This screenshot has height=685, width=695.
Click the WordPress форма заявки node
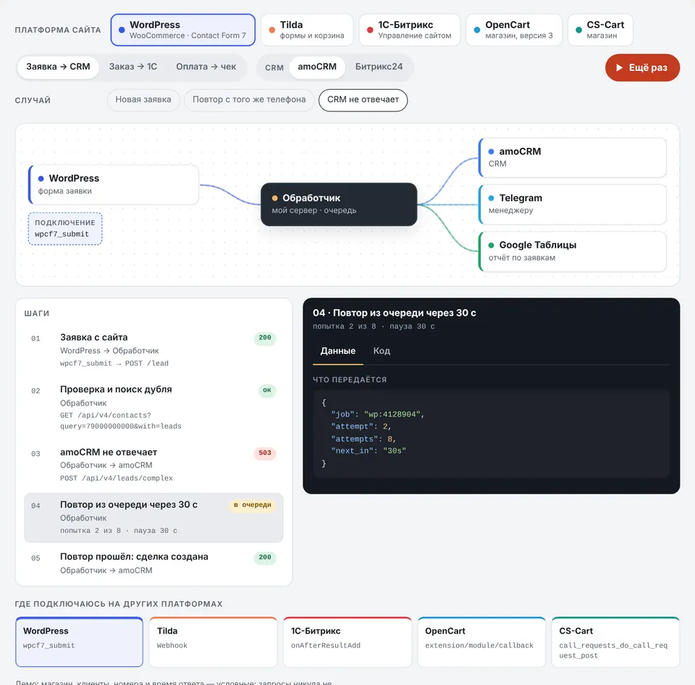pos(114,185)
